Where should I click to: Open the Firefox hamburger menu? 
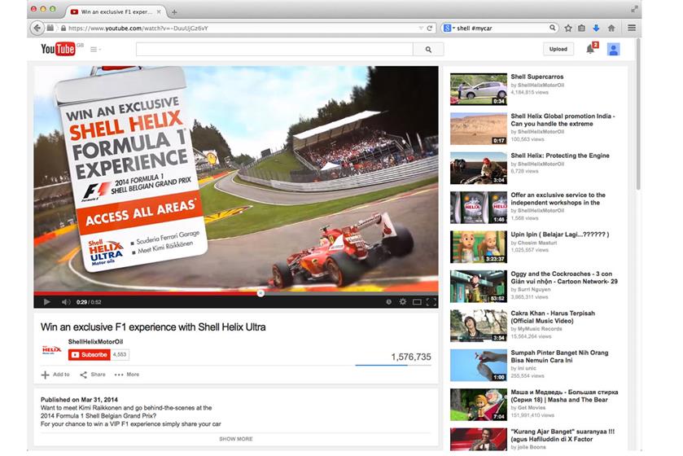tap(632, 28)
